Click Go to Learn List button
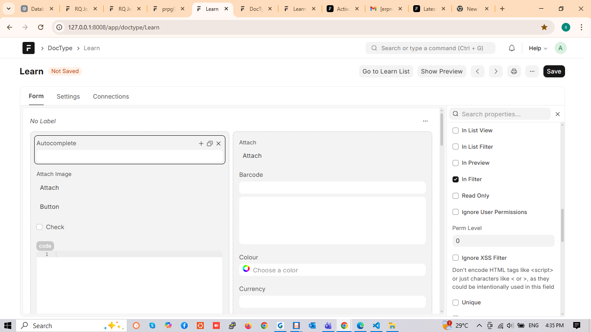 click(x=386, y=71)
